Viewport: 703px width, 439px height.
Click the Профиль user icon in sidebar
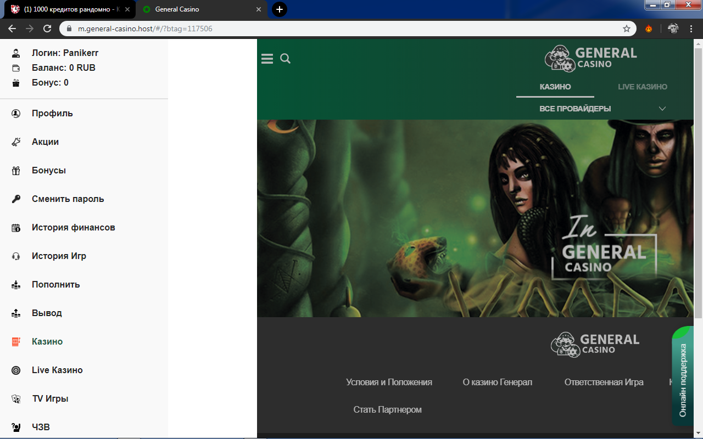16,114
